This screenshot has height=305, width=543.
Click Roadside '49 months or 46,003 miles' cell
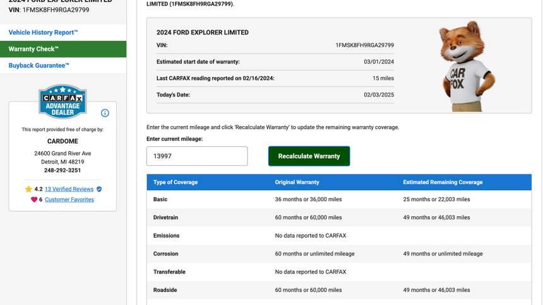tap(436, 290)
